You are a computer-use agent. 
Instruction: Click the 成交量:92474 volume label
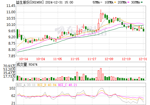pos(27,64)
